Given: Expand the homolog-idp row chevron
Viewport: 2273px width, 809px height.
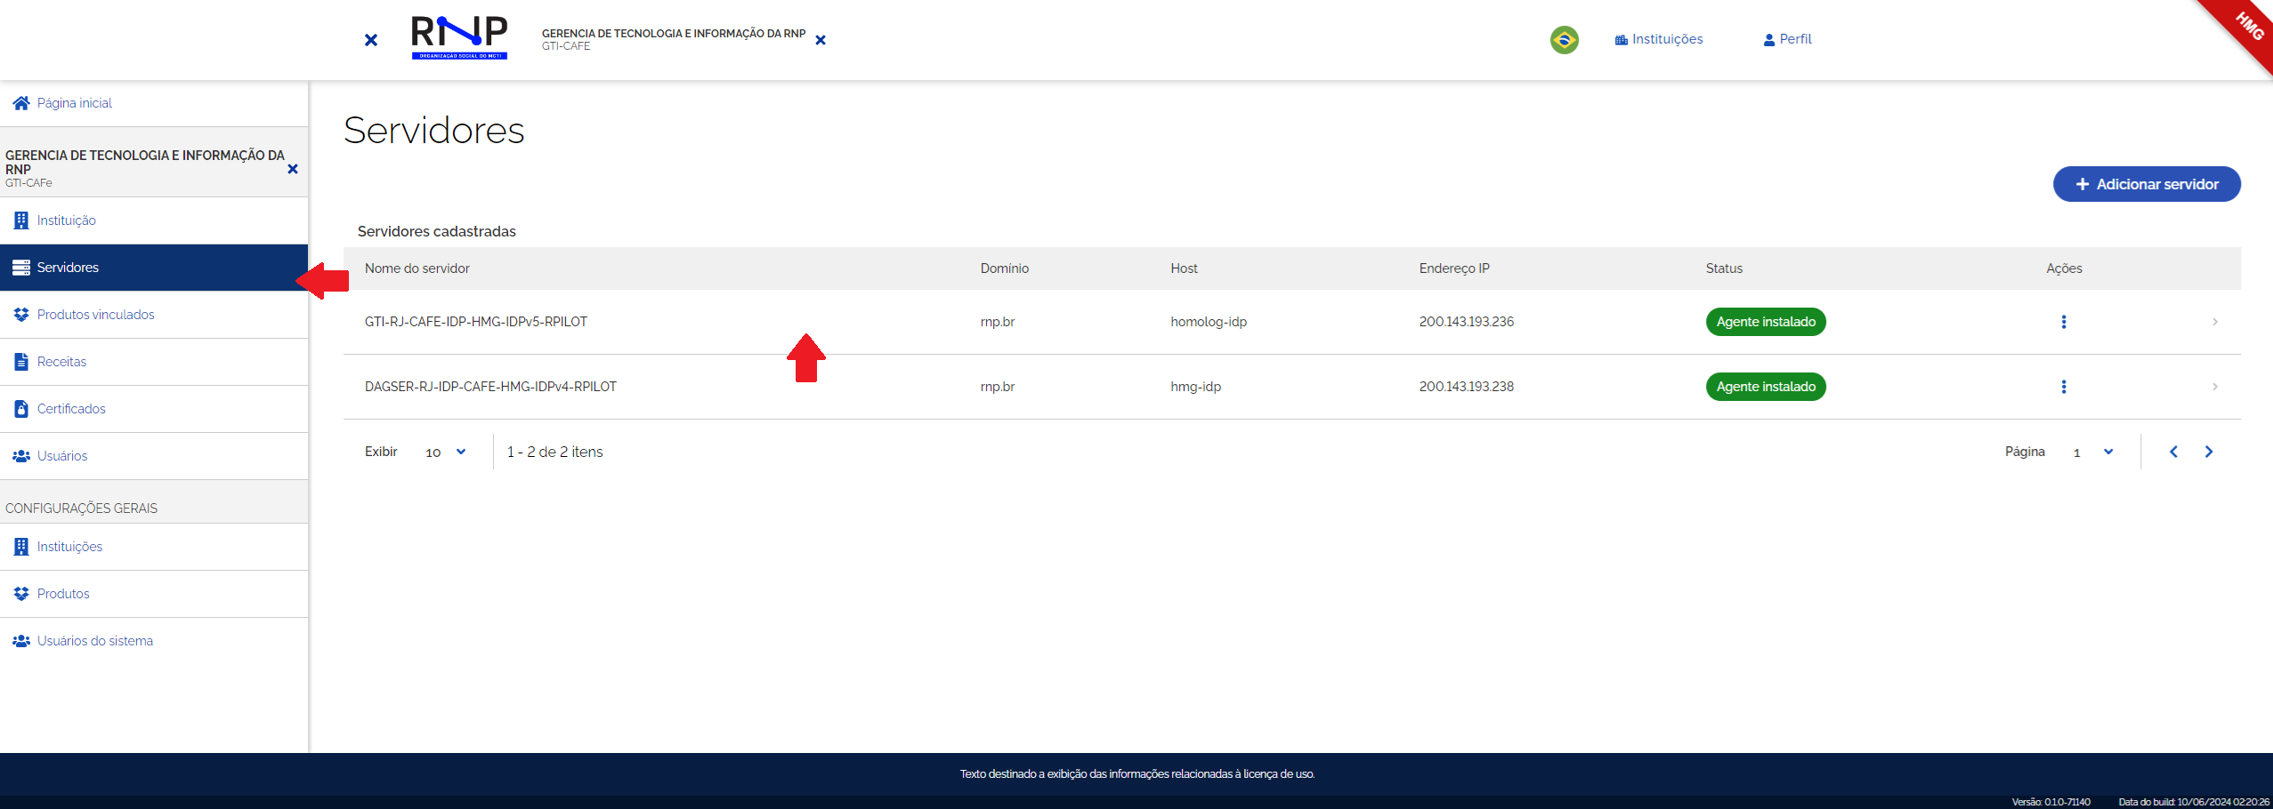Looking at the screenshot, I should [2214, 322].
